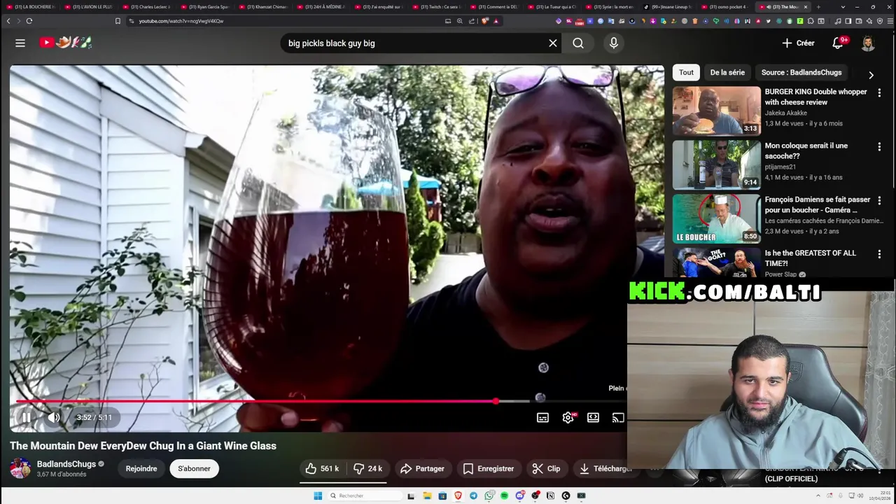Viewport: 896px width, 504px height.
Task: Click Télécharger download button
Action: pos(605,468)
